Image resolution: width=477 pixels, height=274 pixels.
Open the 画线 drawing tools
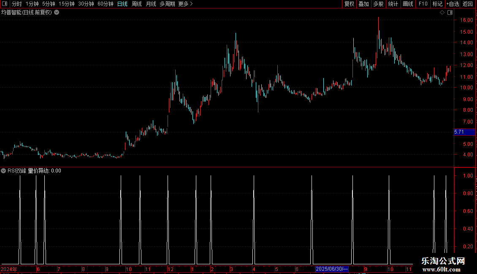coord(408,4)
